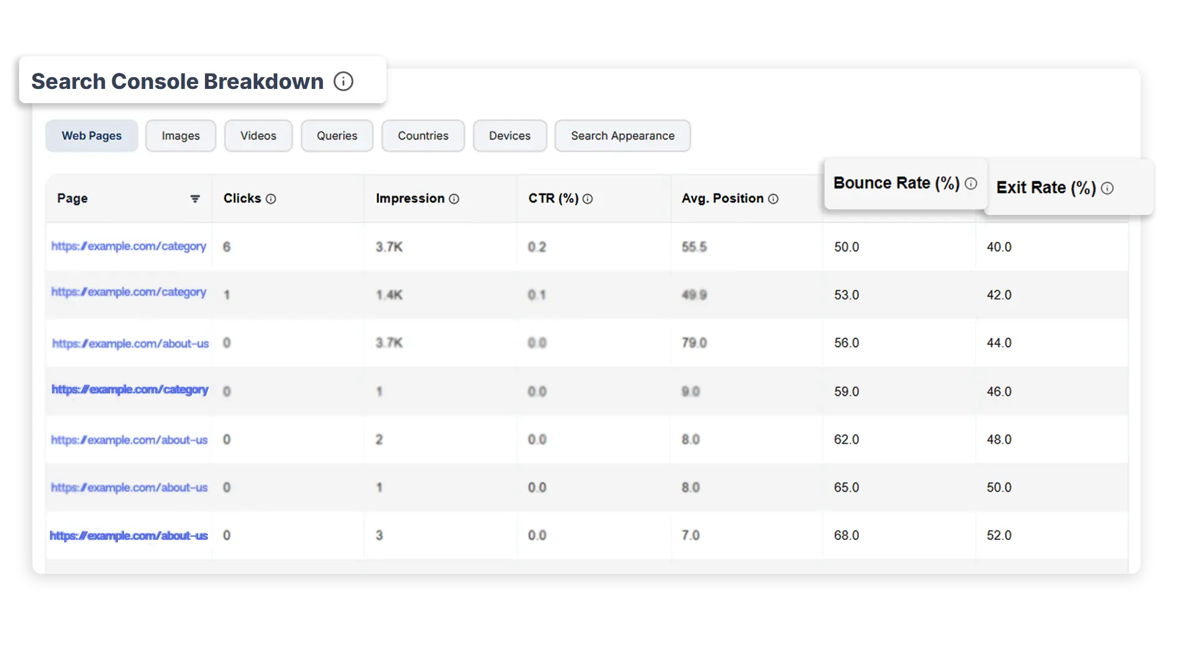Open the about-us link with 79.0 position
The width and height of the screenshot is (1185, 667).
pos(130,343)
